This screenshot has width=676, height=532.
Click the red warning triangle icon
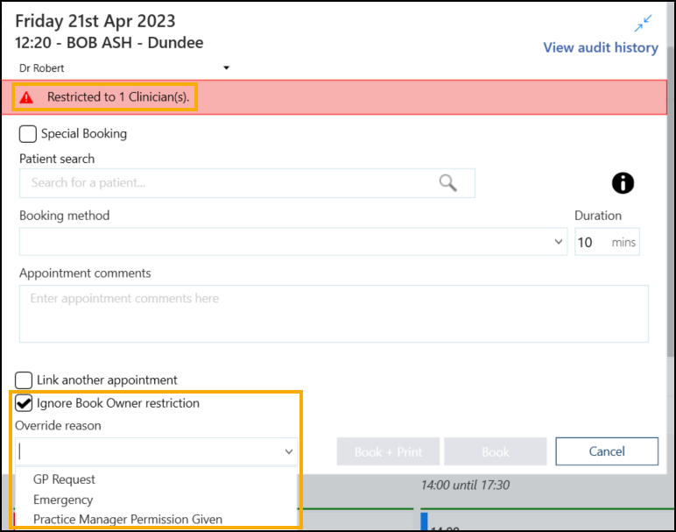pyautogui.click(x=27, y=97)
